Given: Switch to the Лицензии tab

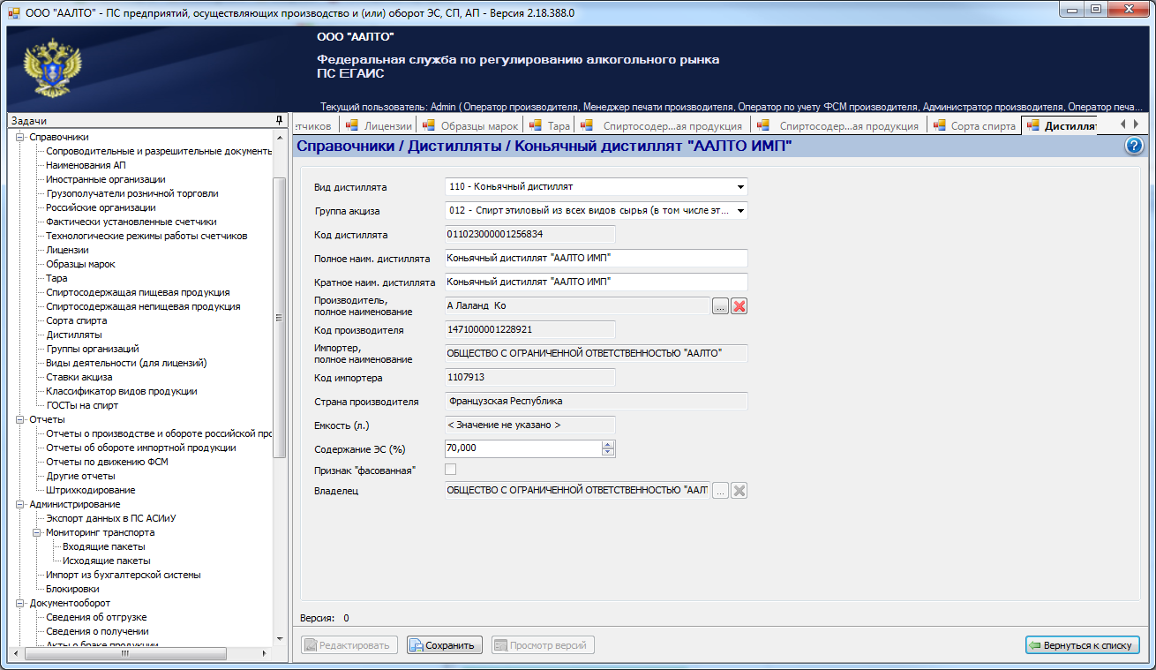Looking at the screenshot, I should pos(379,125).
